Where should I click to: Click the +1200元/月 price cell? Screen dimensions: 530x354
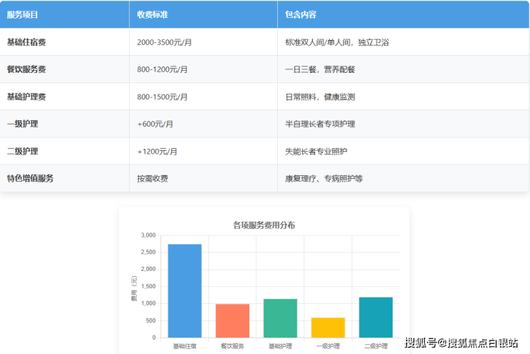click(157, 151)
